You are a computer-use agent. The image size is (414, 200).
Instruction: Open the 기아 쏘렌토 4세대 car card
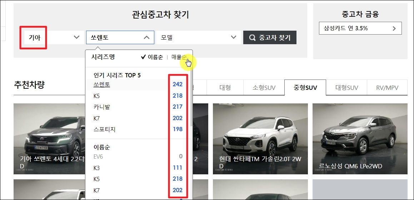[49, 139]
